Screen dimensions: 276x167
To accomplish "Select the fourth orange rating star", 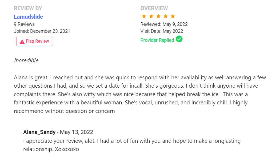I will pos(166,16).
